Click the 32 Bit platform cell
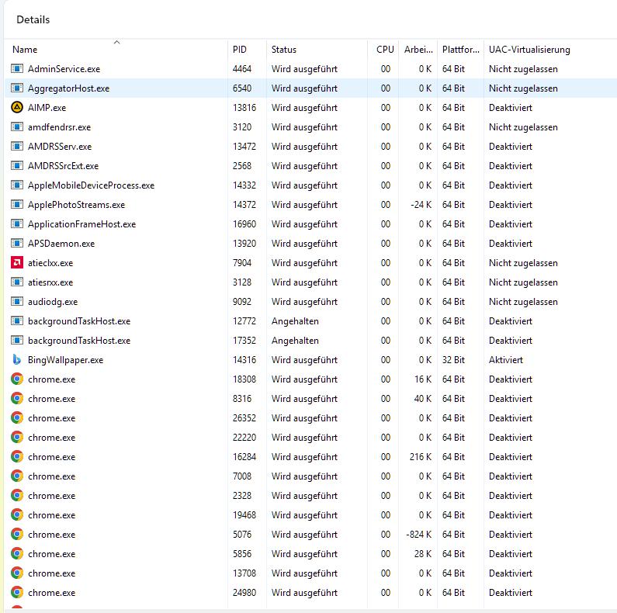Image resolution: width=617 pixels, height=613 pixels. [x=453, y=359]
